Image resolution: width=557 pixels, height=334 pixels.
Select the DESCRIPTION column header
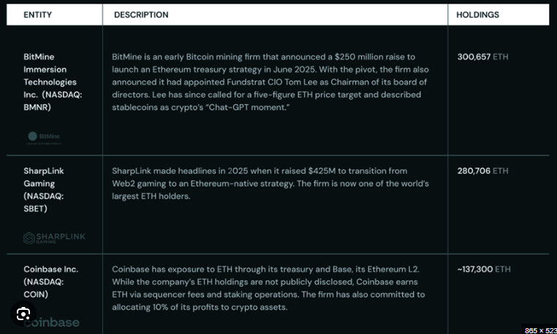tap(141, 15)
